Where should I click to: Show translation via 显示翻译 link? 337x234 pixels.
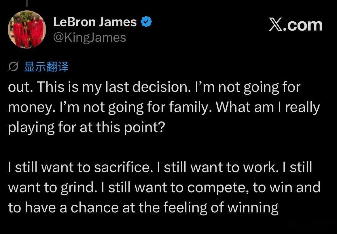click(46, 66)
